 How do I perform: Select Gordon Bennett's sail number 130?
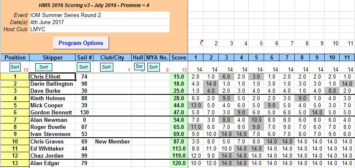coord(84,112)
